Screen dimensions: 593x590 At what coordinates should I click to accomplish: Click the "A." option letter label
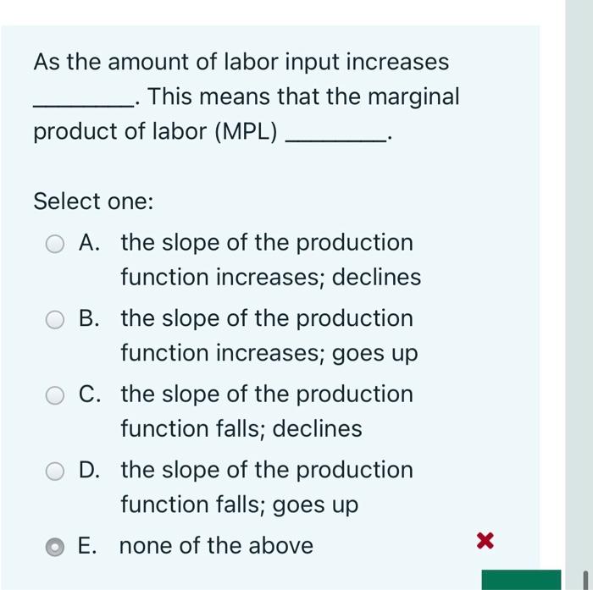pyautogui.click(x=90, y=242)
